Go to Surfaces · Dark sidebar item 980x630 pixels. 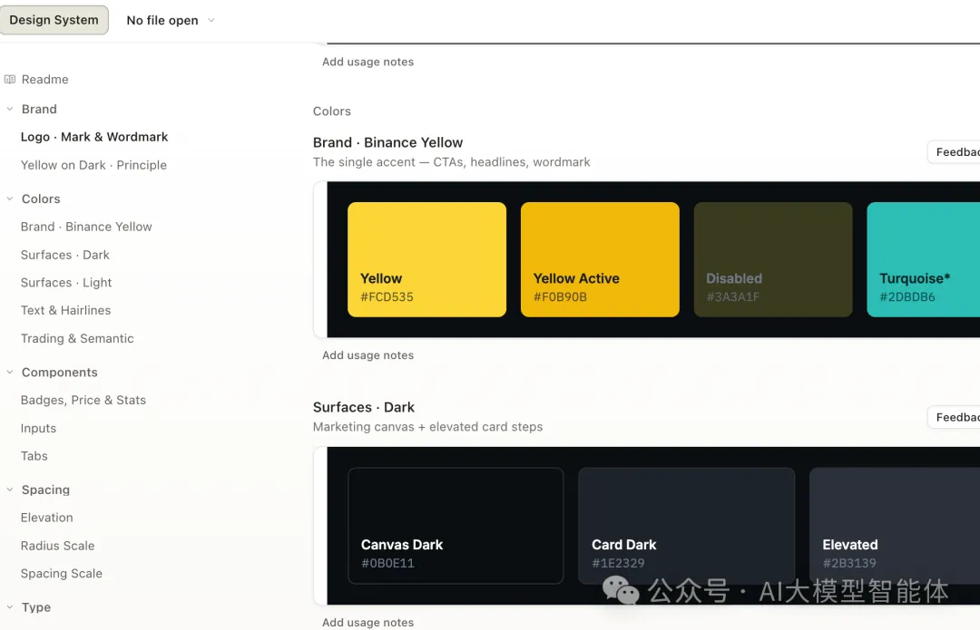[x=65, y=255]
